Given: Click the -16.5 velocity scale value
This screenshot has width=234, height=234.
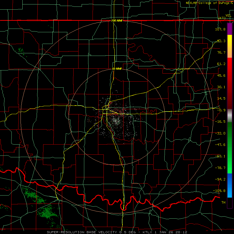Looking at the screenshot, I should point(220,122).
